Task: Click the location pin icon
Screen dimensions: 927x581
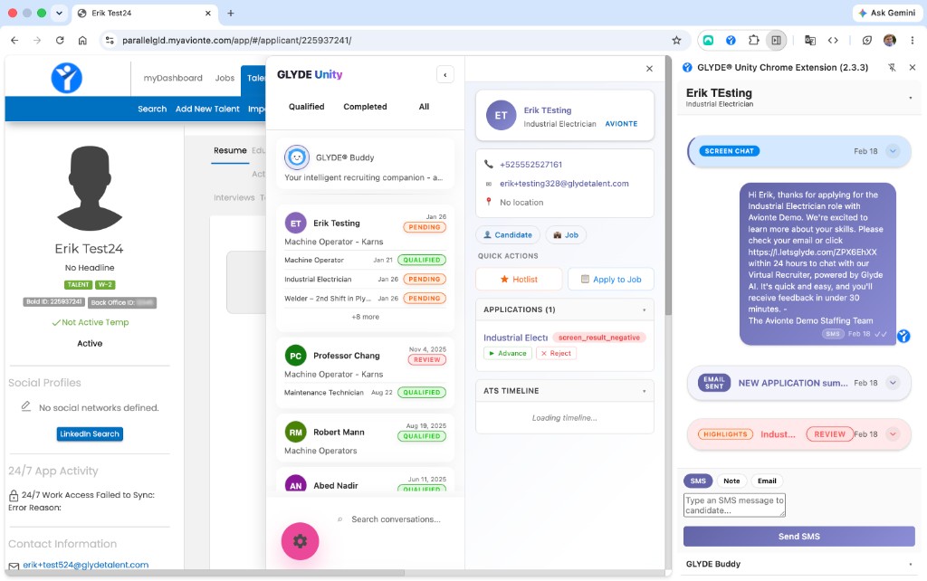Action: click(488, 202)
